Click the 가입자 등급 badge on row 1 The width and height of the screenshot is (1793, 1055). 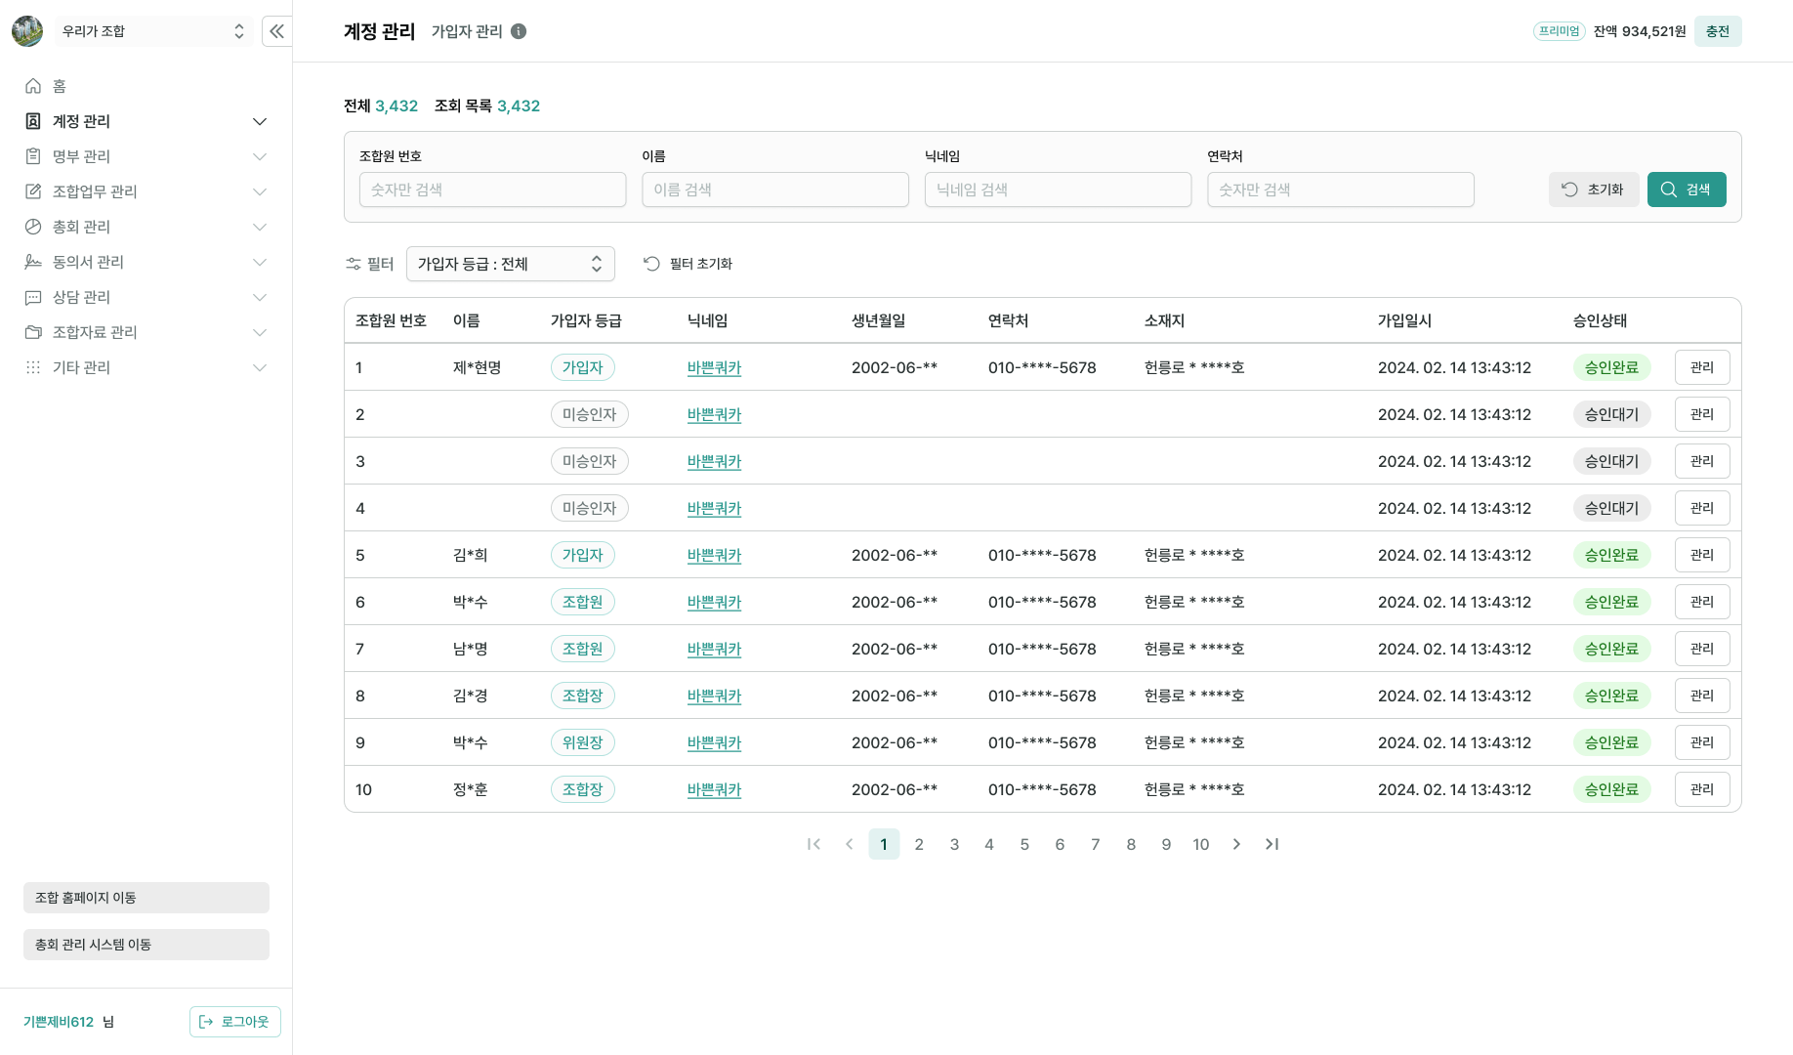582,367
